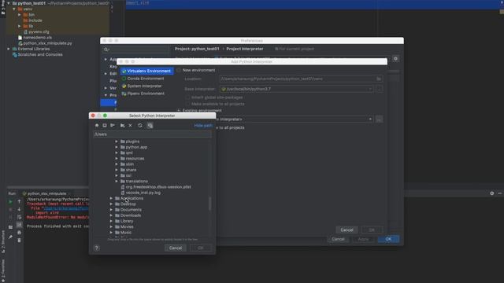Screen dimensions: 504x283
Task: Click Cancel in Preferences window
Action: pos(338,239)
